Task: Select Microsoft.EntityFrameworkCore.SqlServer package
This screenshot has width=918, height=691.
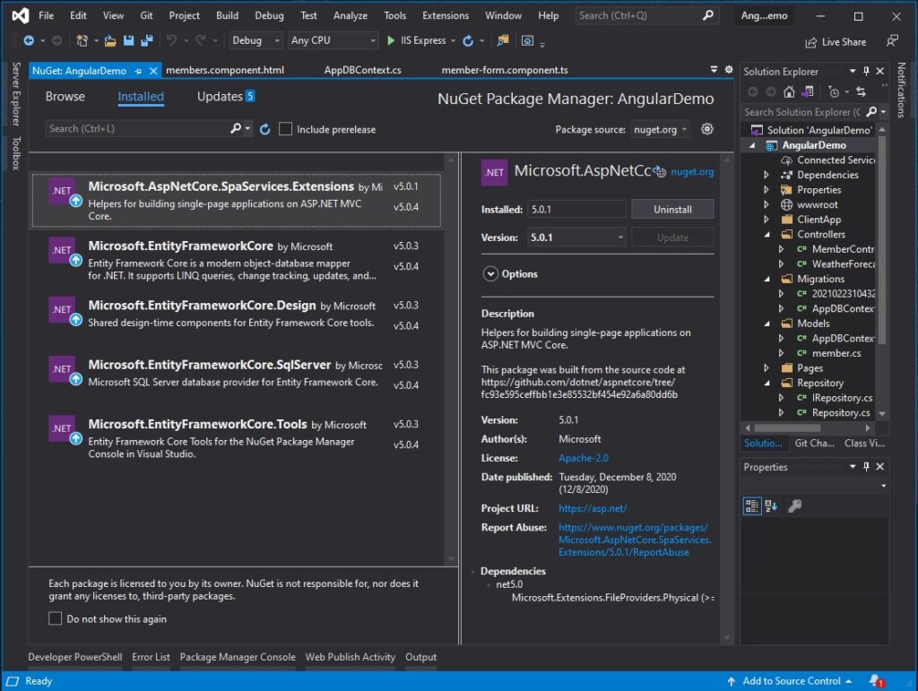Action: 236,374
